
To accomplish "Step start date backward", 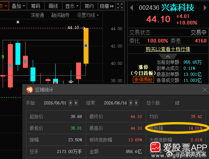I will pyautogui.click(x=70, y=103).
